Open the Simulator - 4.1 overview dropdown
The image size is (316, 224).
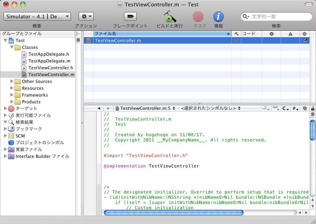pos(37,16)
